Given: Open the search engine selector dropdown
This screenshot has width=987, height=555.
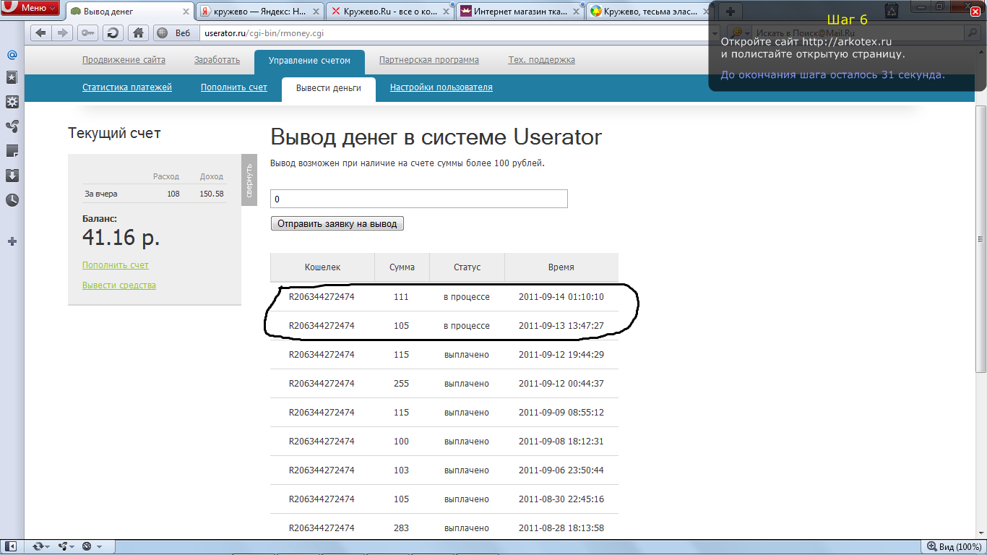Looking at the screenshot, I should pos(738,33).
